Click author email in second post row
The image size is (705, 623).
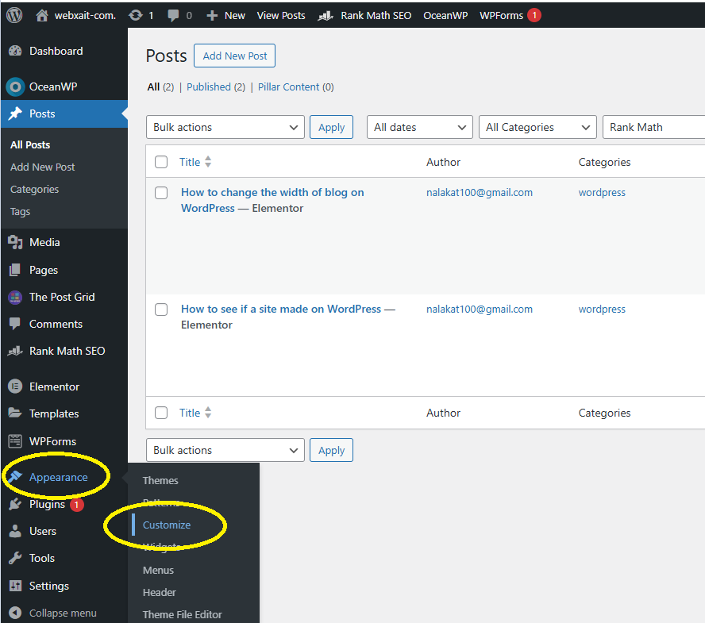480,310
